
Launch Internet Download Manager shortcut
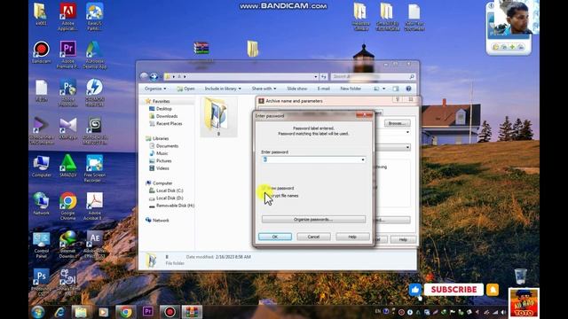coord(67,245)
